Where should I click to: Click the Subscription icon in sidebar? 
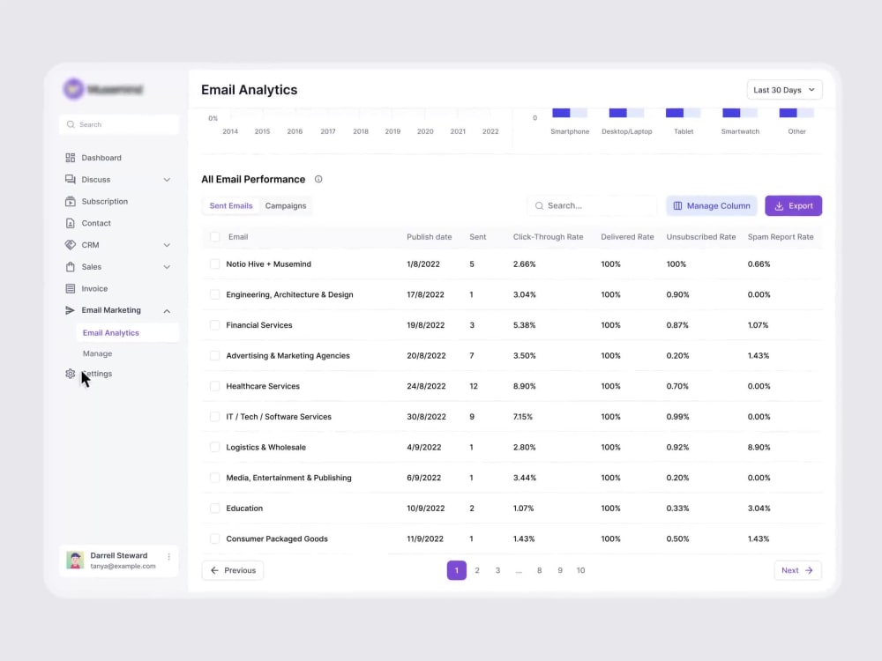click(71, 201)
